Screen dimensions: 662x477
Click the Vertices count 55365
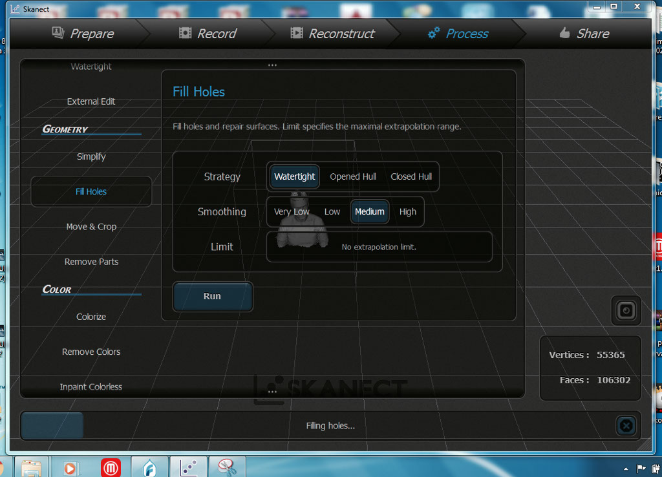click(610, 355)
